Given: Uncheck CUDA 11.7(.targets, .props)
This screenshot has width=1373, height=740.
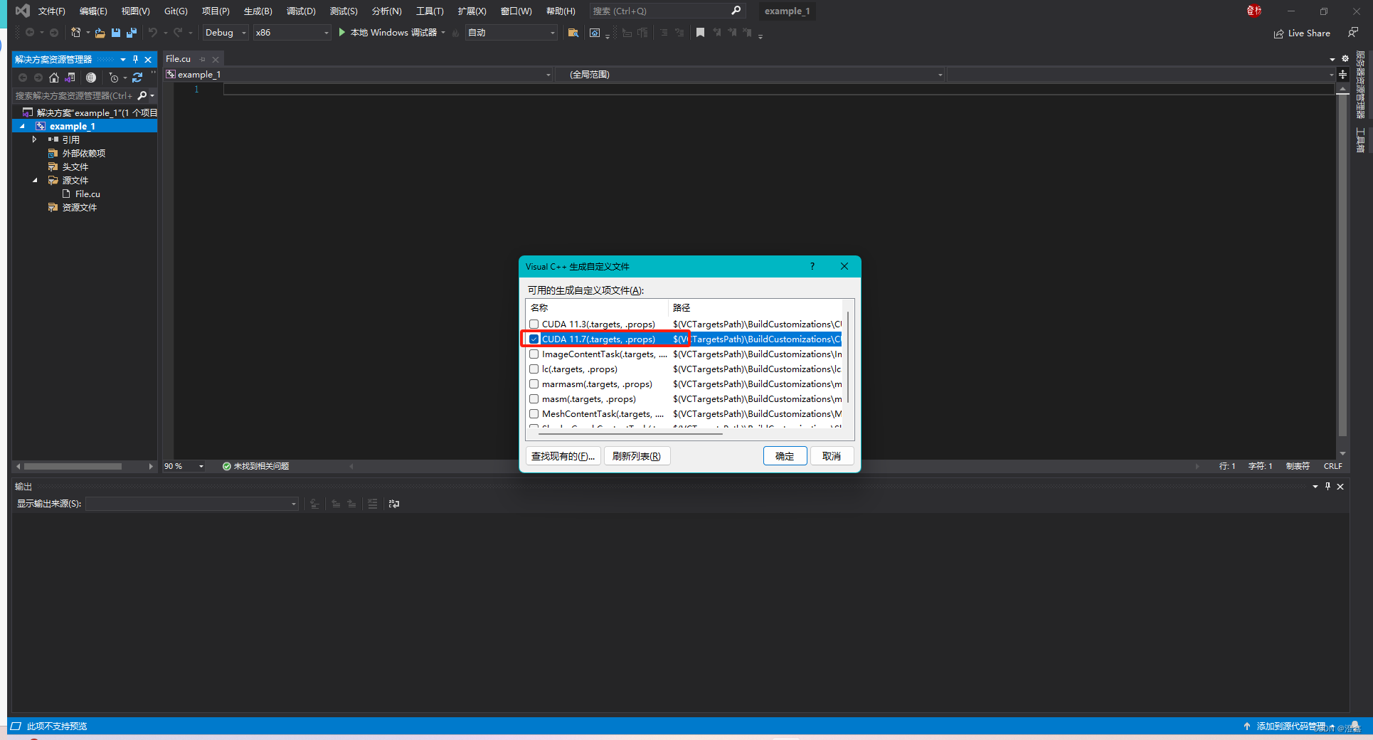Looking at the screenshot, I should [534, 339].
